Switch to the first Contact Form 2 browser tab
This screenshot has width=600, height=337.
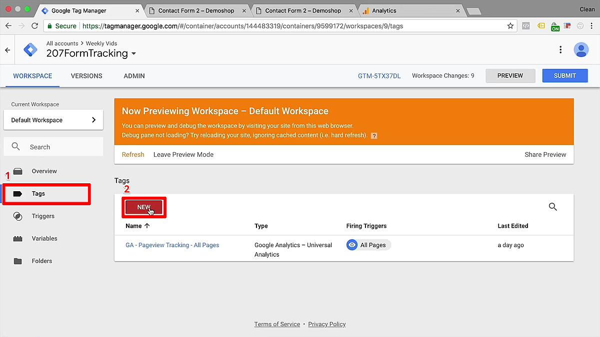[195, 10]
